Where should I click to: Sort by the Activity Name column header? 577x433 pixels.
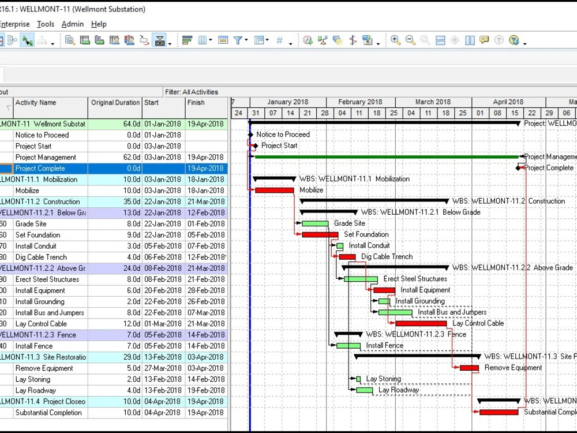51,108
